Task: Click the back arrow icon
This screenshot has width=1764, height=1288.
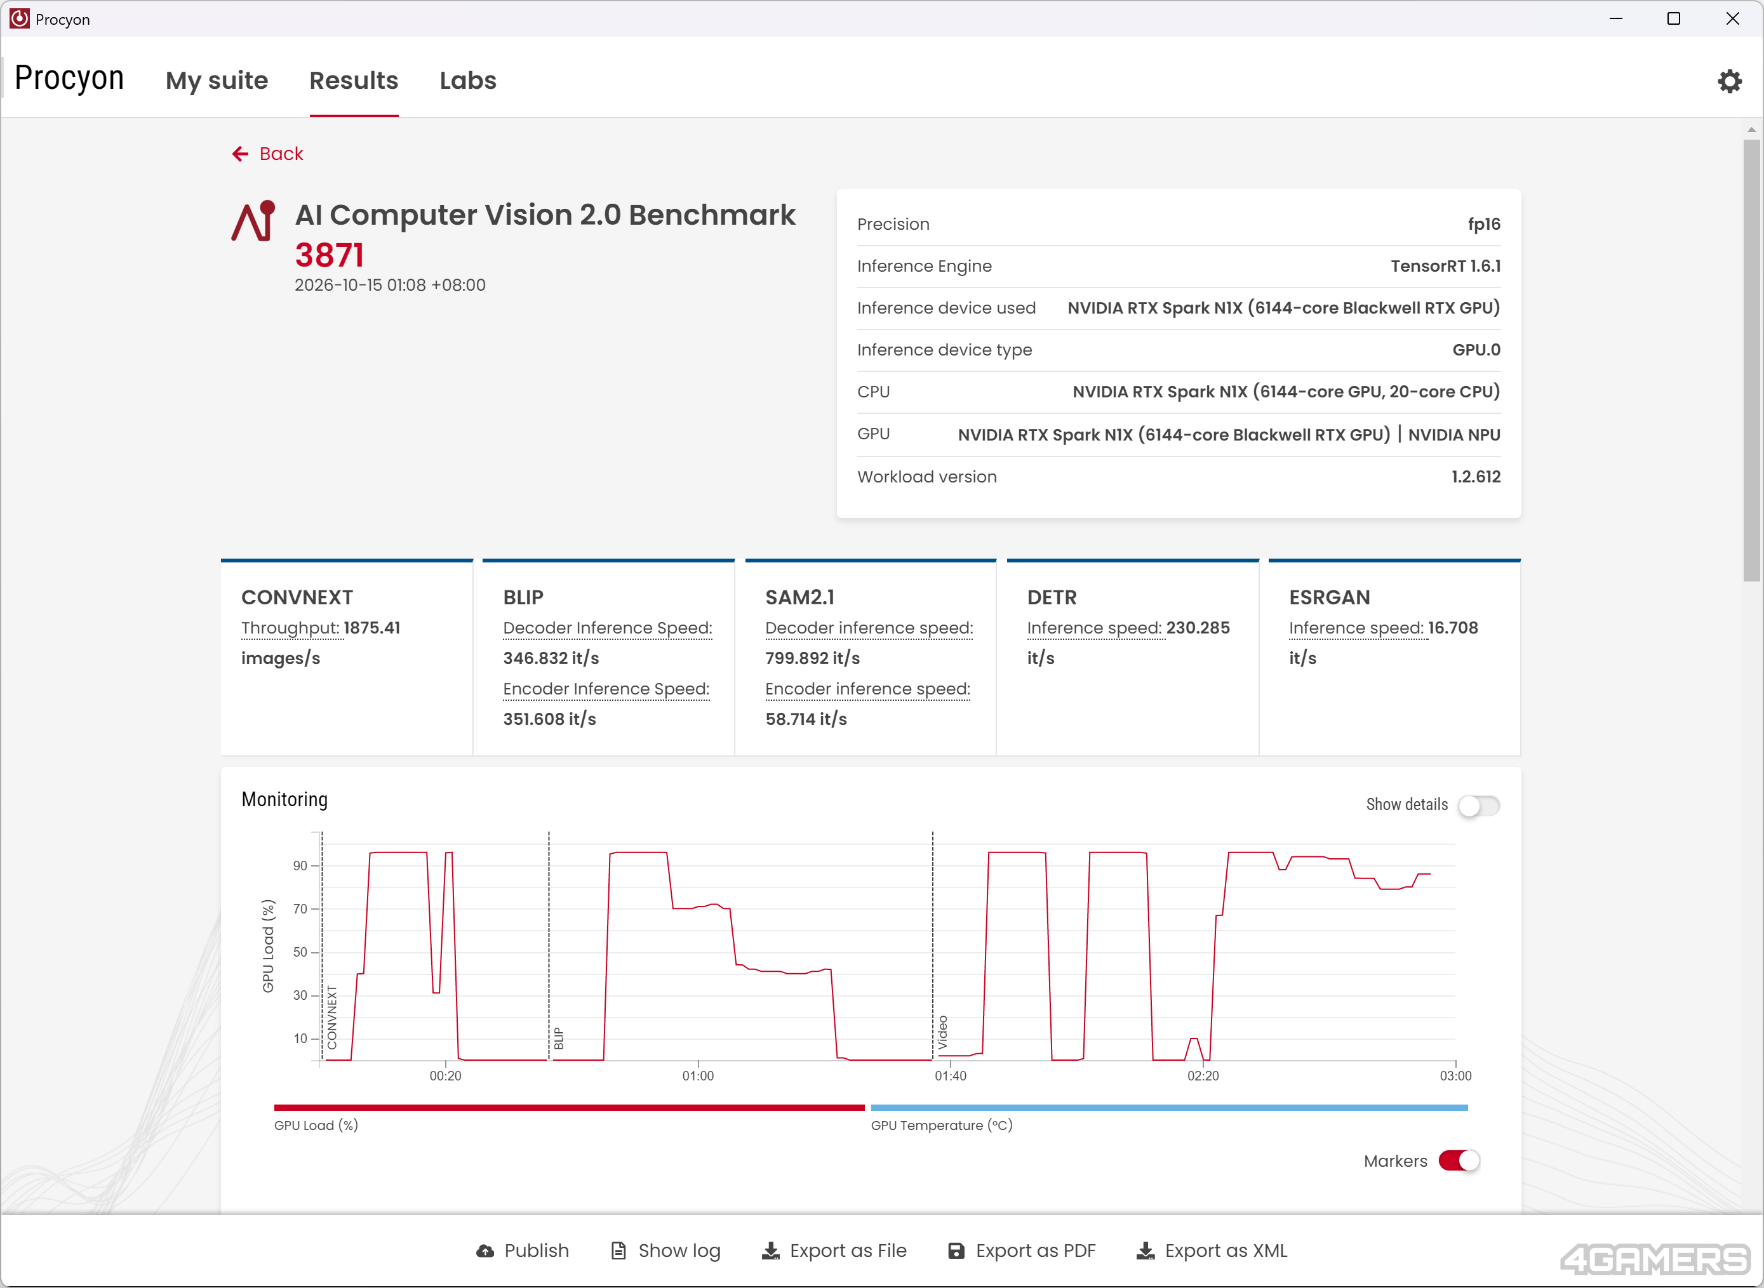Action: tap(240, 154)
